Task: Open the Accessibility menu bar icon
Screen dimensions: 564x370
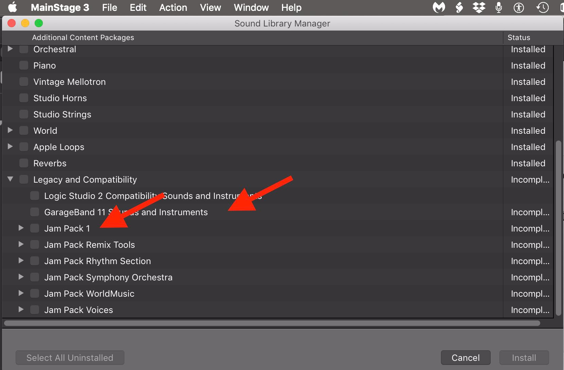Action: click(x=519, y=7)
